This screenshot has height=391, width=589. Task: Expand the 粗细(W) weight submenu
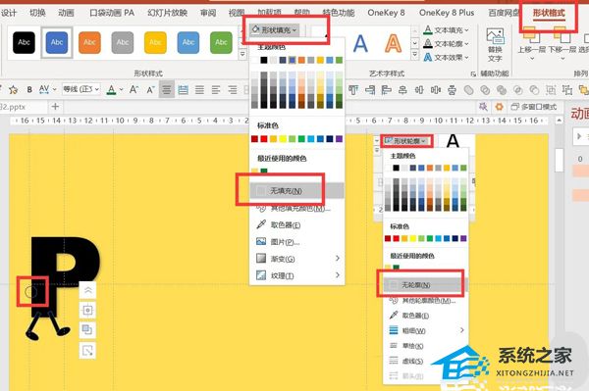461,330
